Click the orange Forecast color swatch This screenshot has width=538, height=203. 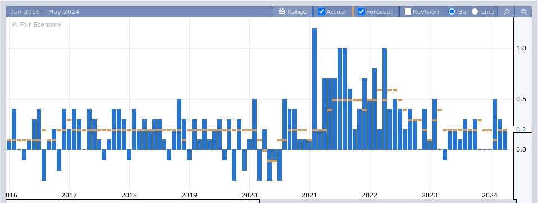[x=353, y=12]
